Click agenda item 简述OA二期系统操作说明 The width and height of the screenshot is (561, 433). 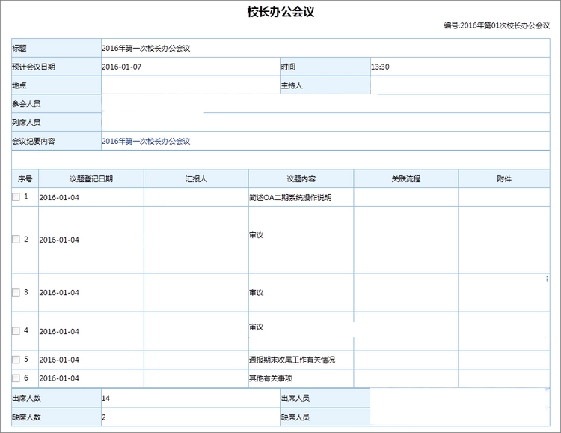coord(290,198)
